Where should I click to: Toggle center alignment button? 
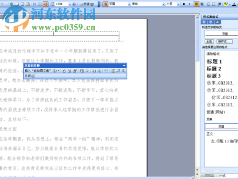point(196,4)
